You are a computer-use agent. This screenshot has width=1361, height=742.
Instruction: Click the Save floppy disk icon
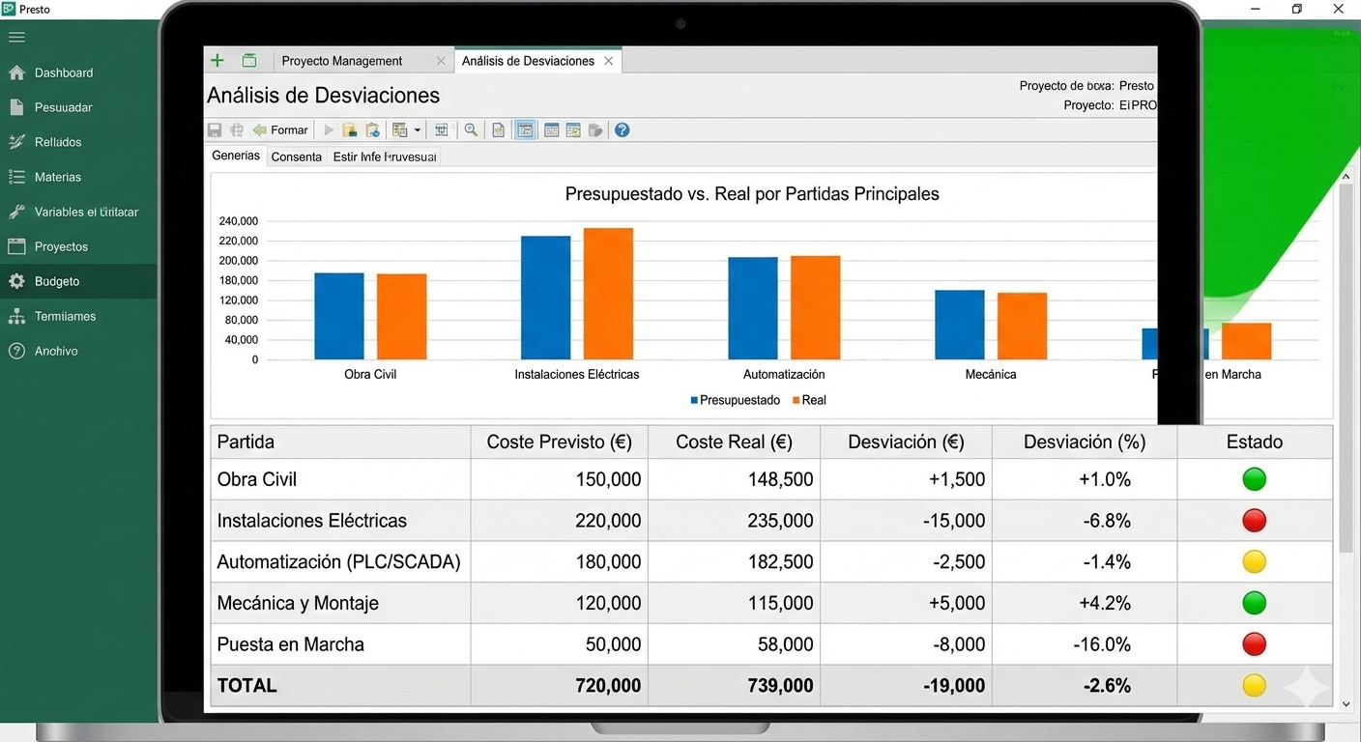point(215,129)
